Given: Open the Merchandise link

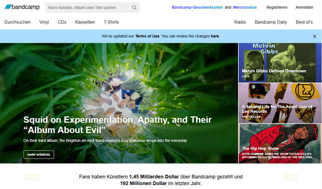Looking at the screenshot, I should [245, 7].
